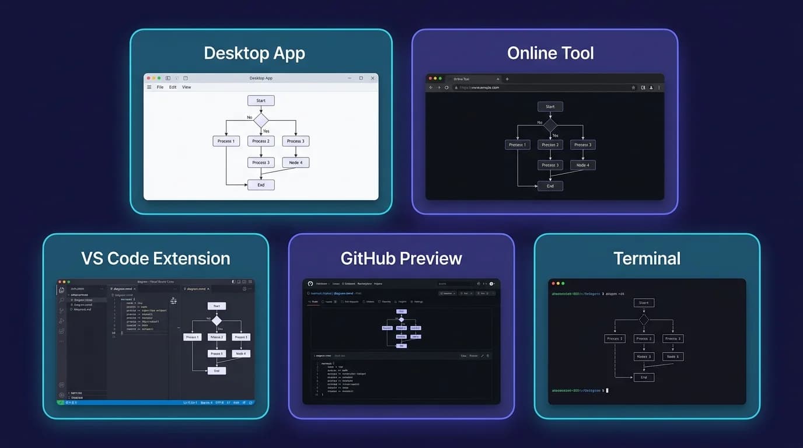Click the GitHub search field
Screen dimensions: 803x448
[454, 283]
